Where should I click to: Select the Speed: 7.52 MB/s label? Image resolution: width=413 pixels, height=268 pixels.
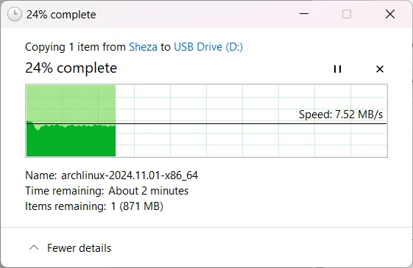(341, 115)
